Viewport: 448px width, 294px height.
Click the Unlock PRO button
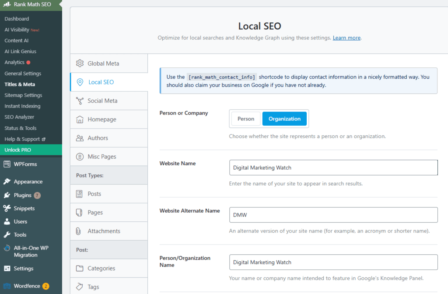click(31, 150)
